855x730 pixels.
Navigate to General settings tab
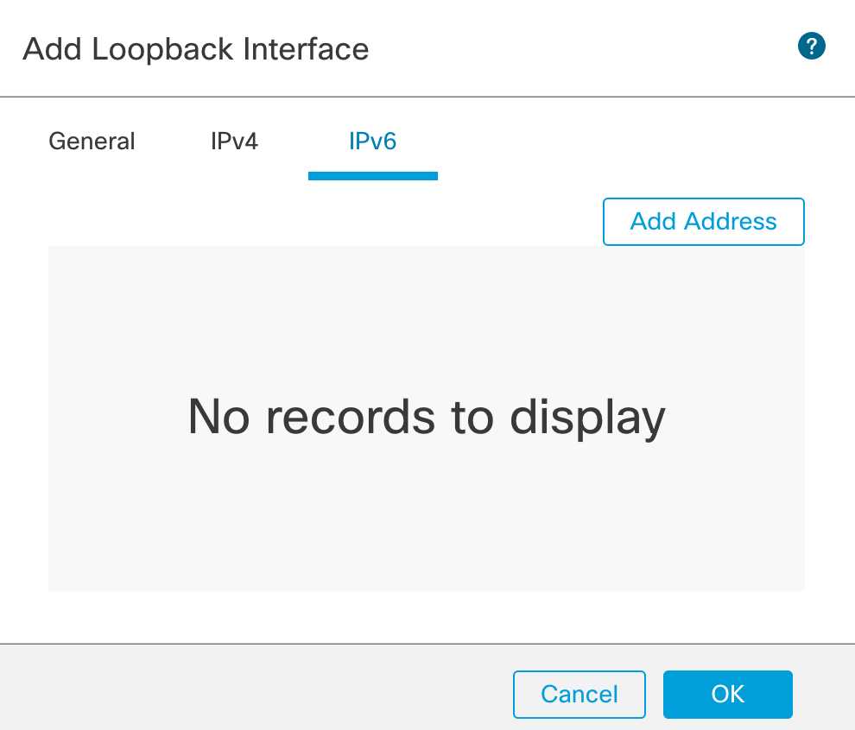click(x=91, y=141)
